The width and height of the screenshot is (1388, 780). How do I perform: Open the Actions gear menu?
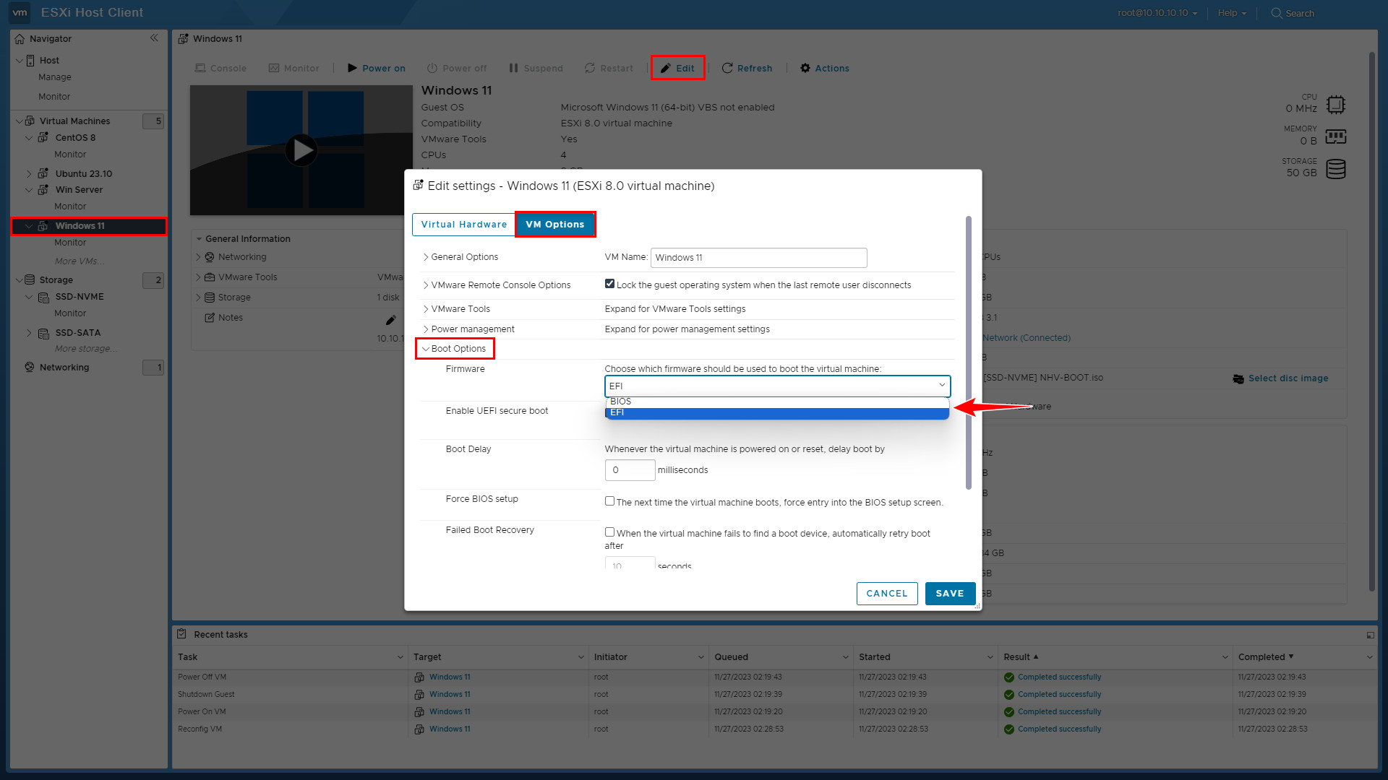805,69
